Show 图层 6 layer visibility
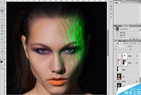This screenshot has width=141, height=95. click(115, 56)
